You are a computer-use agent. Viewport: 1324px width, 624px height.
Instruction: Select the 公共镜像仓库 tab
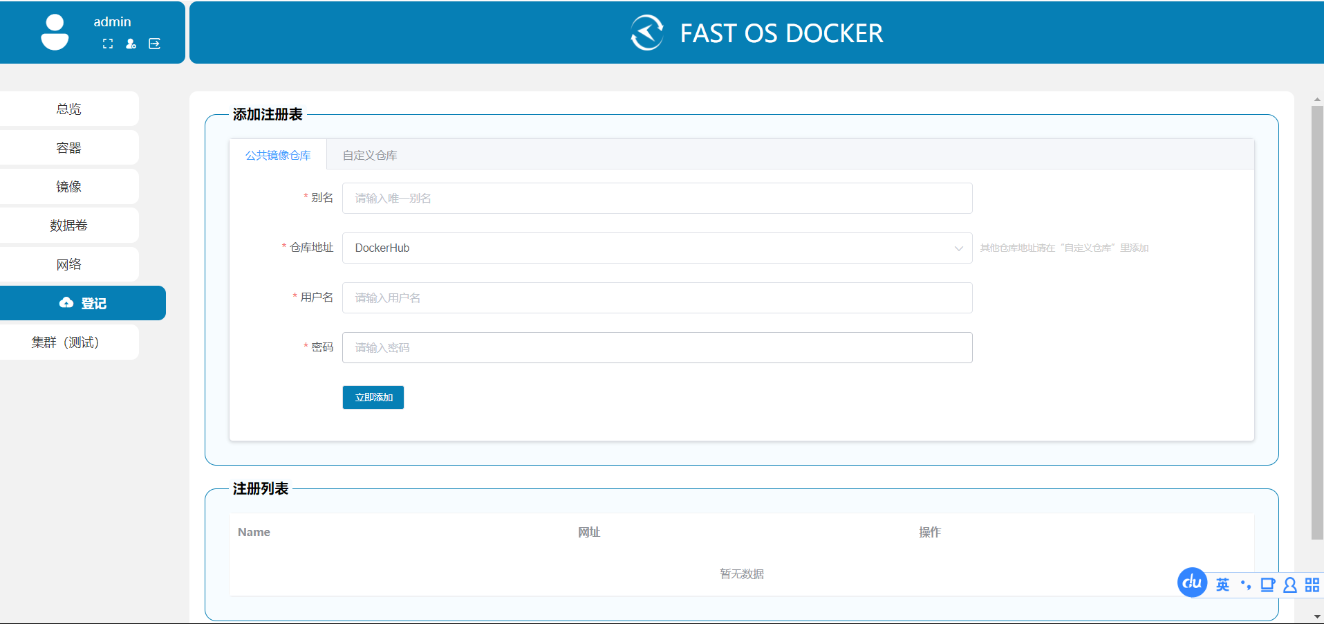[x=278, y=156]
